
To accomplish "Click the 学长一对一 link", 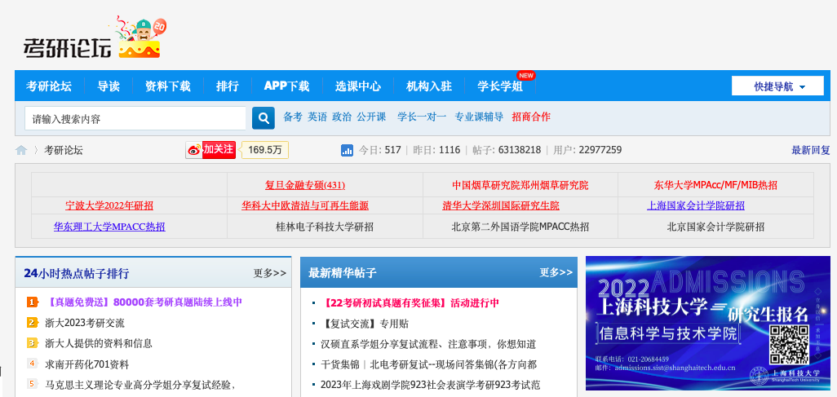I will click(x=422, y=117).
